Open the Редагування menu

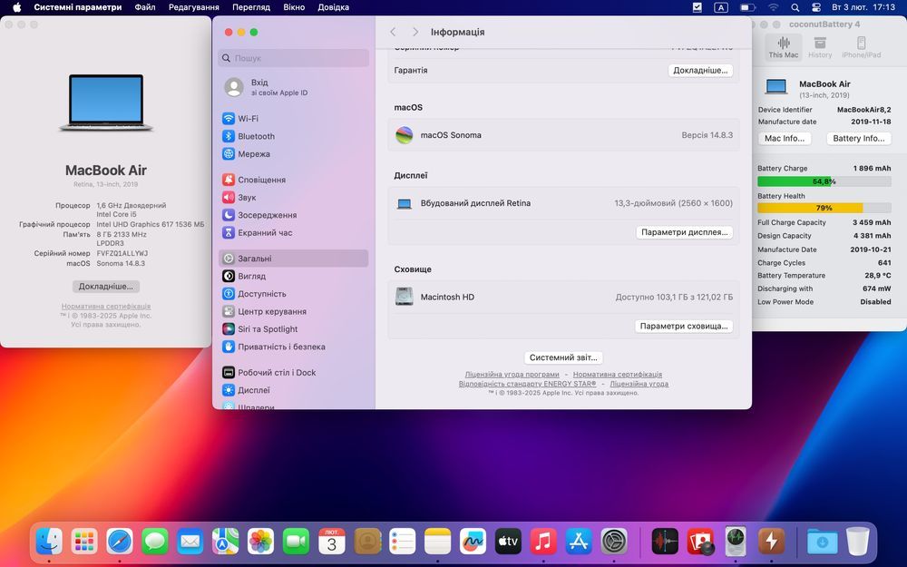pos(194,7)
